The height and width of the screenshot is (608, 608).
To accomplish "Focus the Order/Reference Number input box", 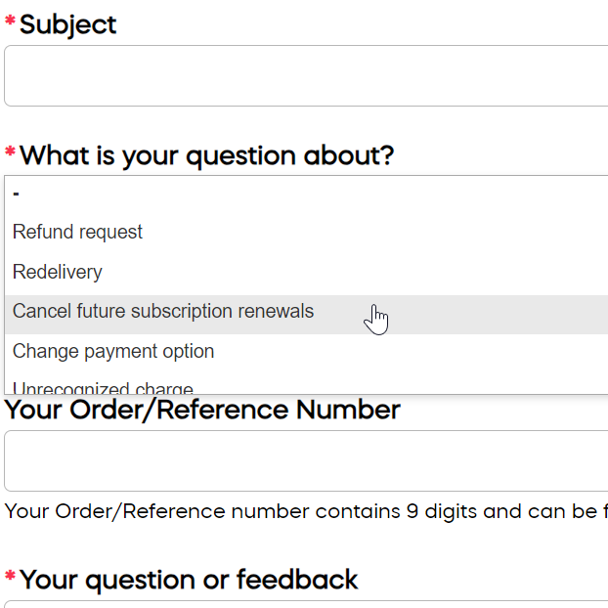I will [x=306, y=460].
